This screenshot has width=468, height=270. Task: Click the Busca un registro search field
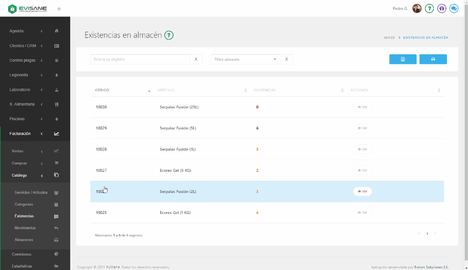tap(140, 59)
